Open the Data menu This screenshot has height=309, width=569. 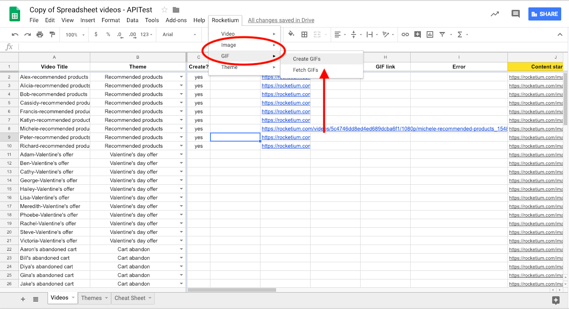(x=133, y=20)
